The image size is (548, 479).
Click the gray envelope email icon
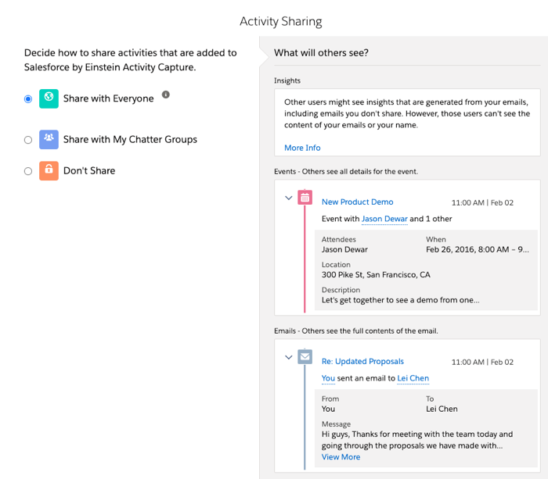305,357
